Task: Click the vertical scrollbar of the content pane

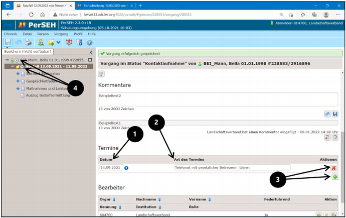Action: [x=342, y=168]
